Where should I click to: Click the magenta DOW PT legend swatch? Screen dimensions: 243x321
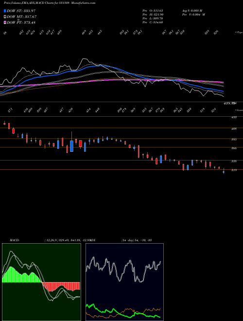(5, 22)
